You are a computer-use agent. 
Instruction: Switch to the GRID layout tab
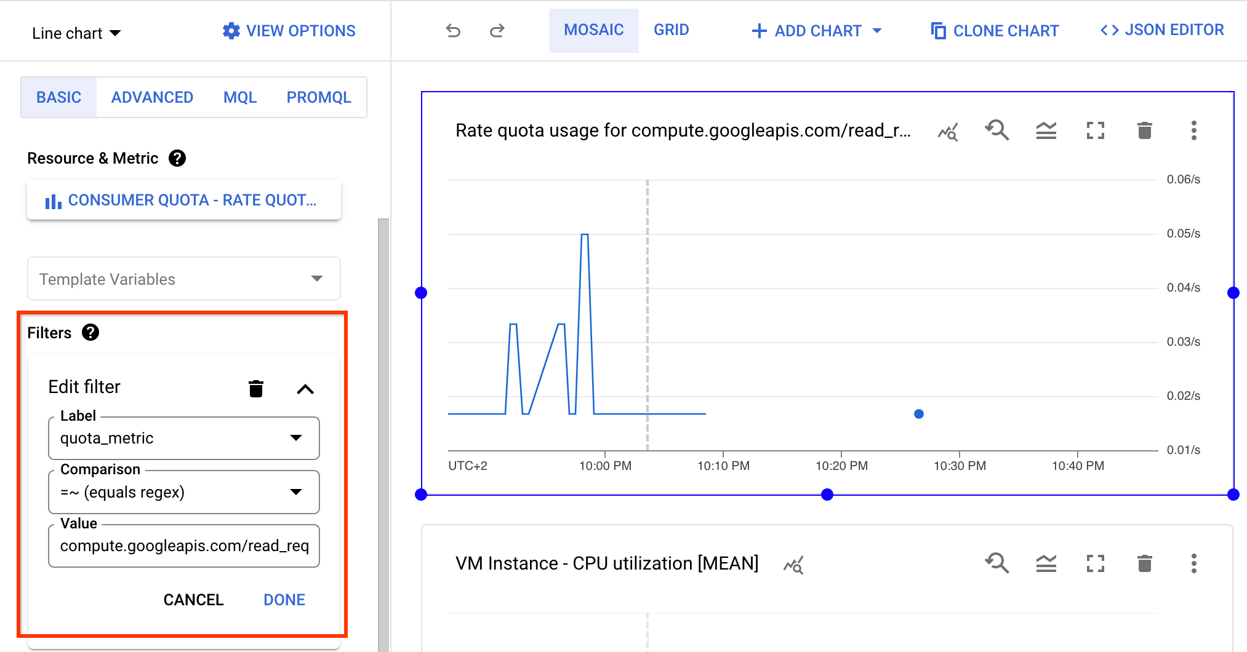671,30
